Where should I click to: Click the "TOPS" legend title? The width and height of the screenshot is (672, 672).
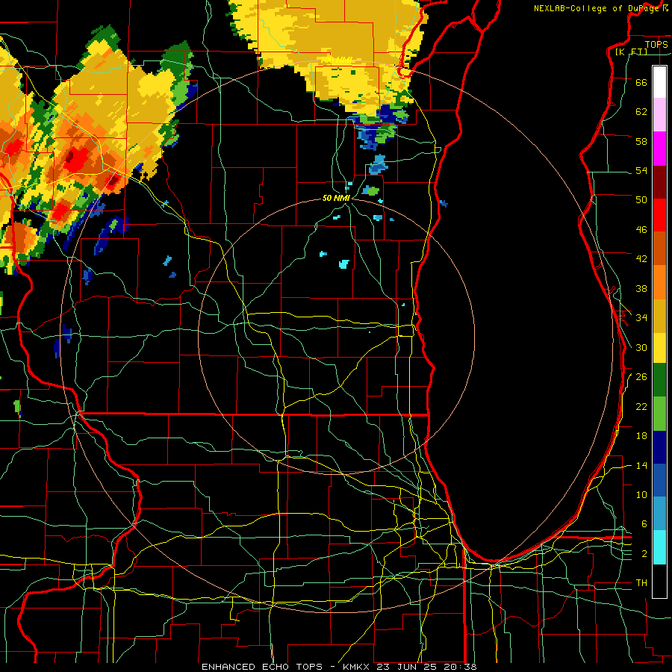click(x=656, y=45)
